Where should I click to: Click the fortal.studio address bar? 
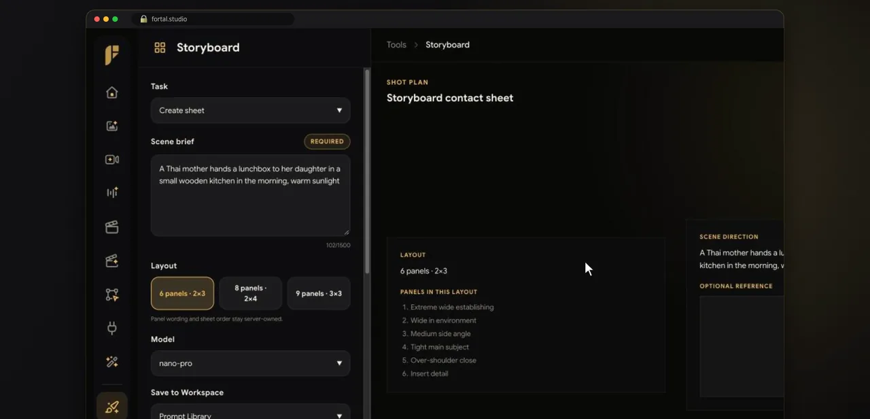click(213, 19)
